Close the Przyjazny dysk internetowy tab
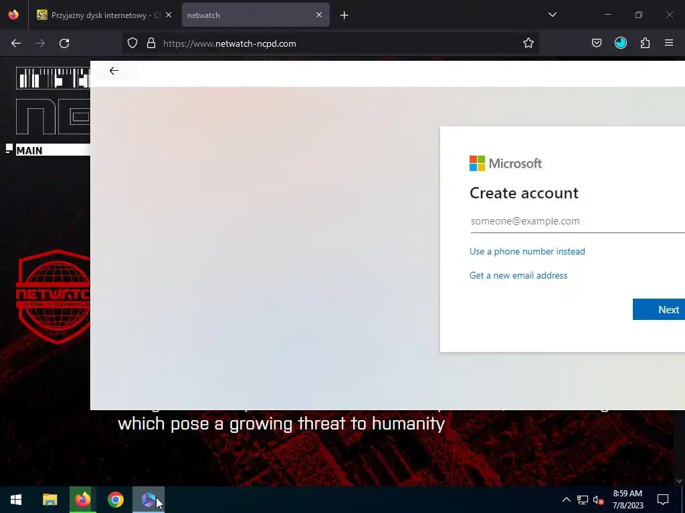685x513 pixels. click(x=168, y=15)
